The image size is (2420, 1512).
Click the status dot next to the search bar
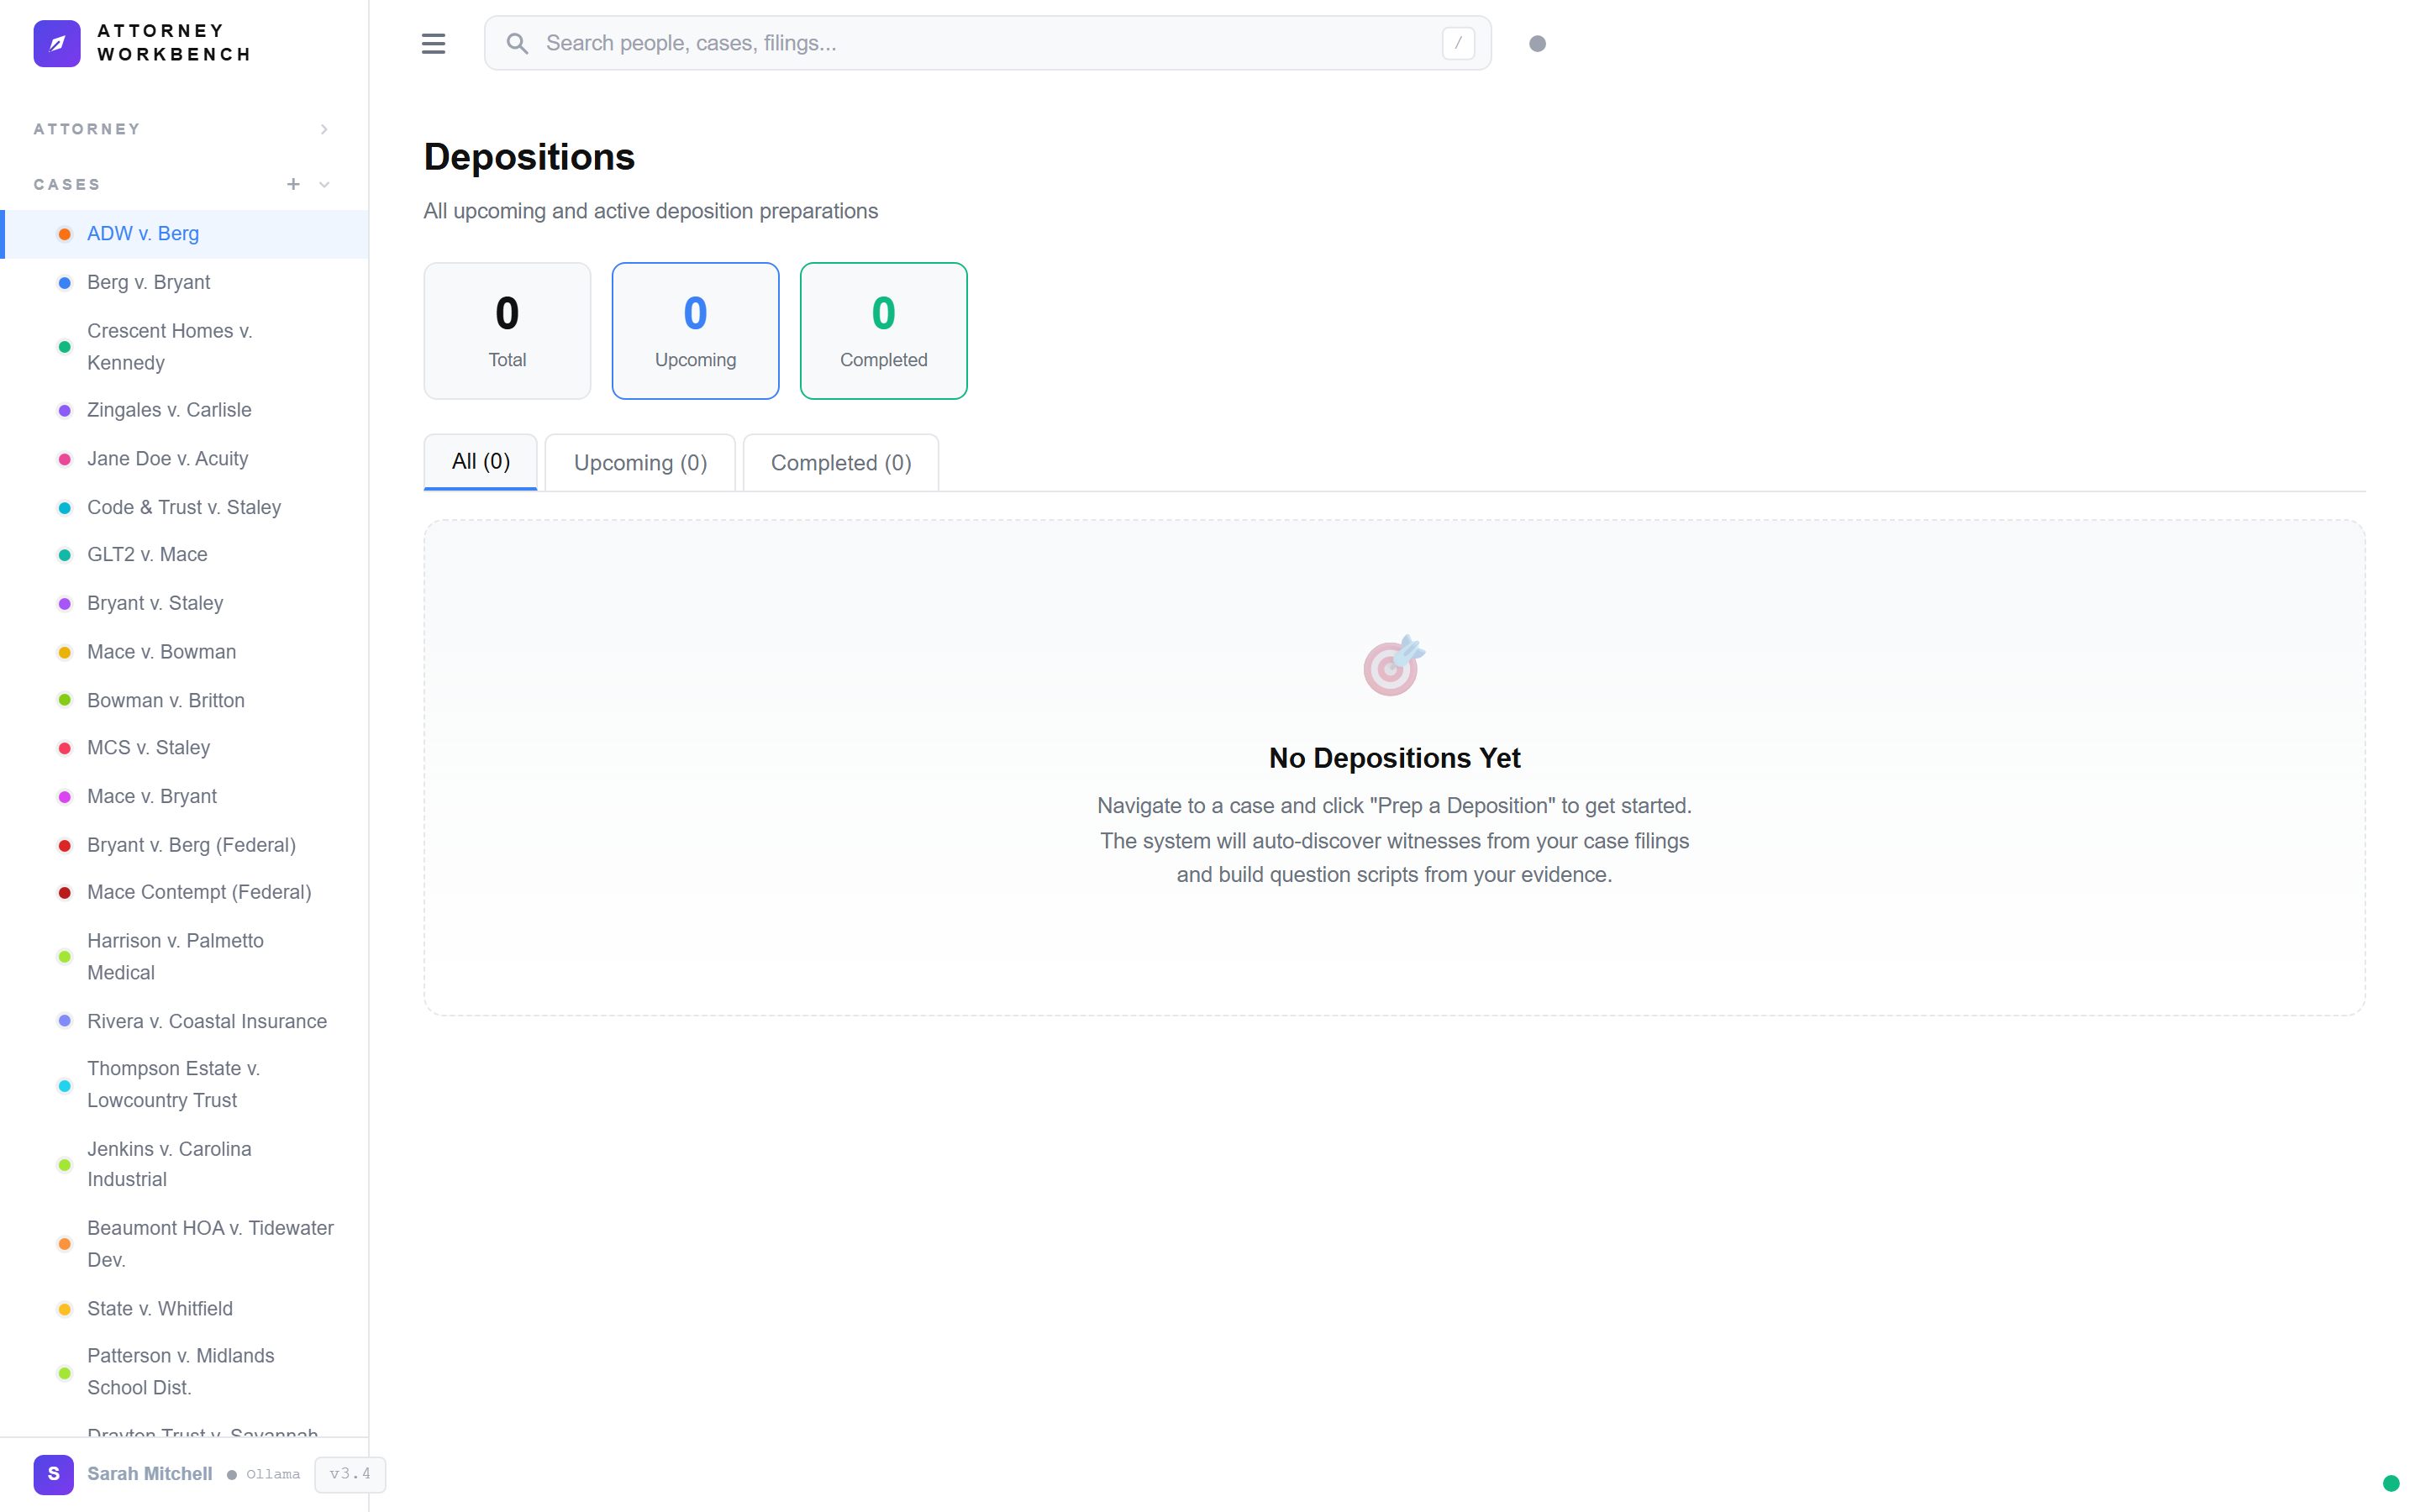[1537, 43]
